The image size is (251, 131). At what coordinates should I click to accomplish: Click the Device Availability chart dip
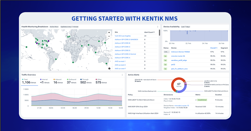click(x=187, y=32)
